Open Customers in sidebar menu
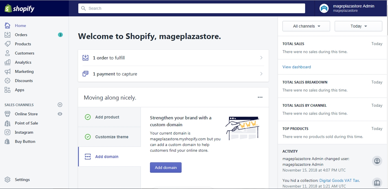388x189 pixels. [x=25, y=53]
